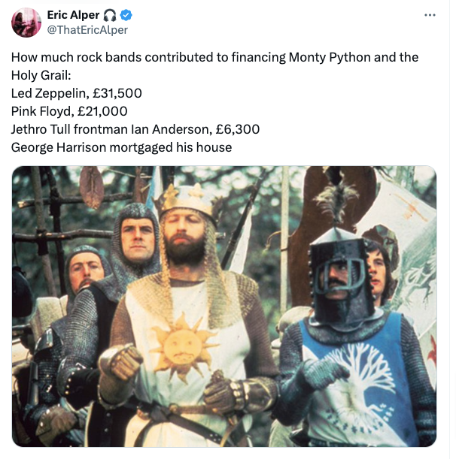Click the "Holy Grail:" text line

click(x=41, y=75)
